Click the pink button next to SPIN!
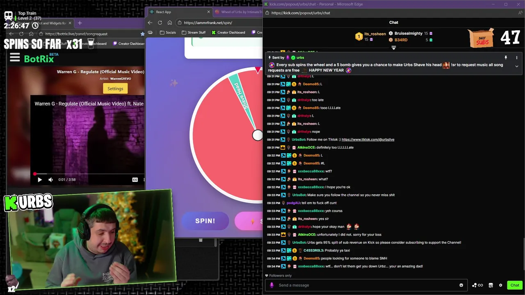The width and height of the screenshot is (525, 295). [x=249, y=221]
